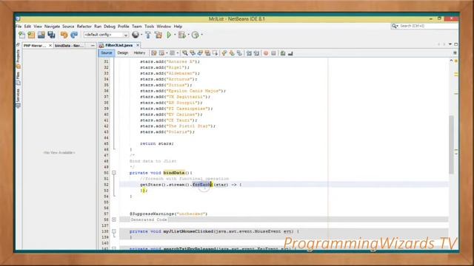Open the File menu

[19, 27]
